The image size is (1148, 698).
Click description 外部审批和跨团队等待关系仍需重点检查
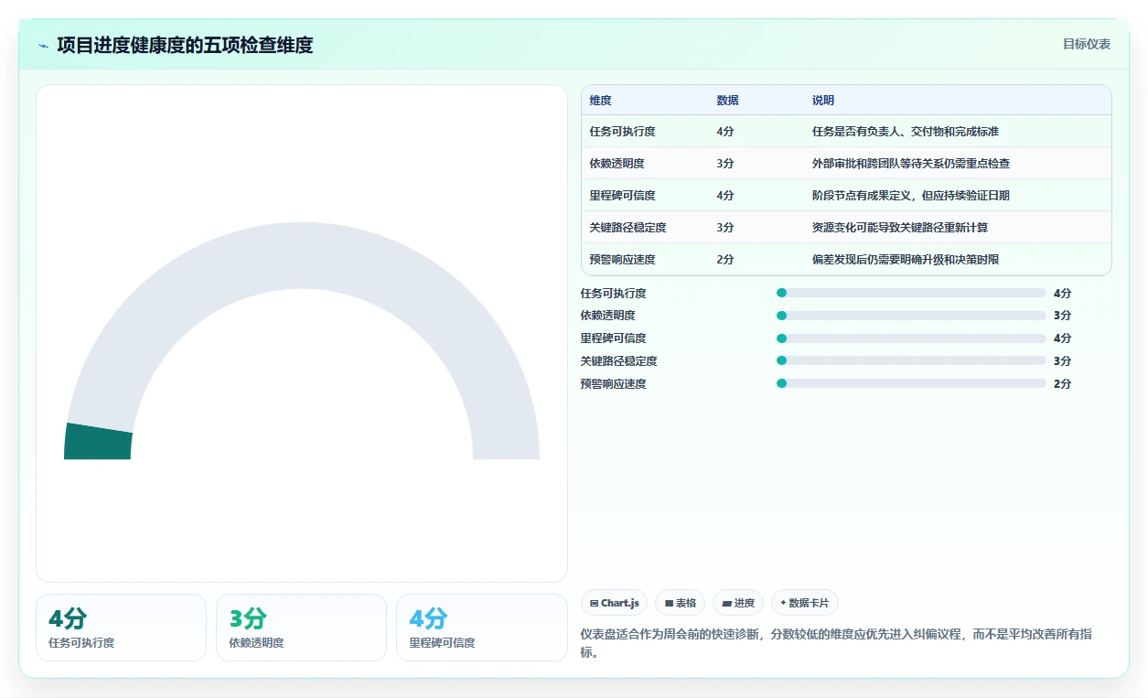(x=911, y=164)
